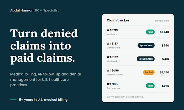Click the Resubmitted status badge
Image resolution: width=184 pixels, height=110 pixels.
[x=146, y=59]
